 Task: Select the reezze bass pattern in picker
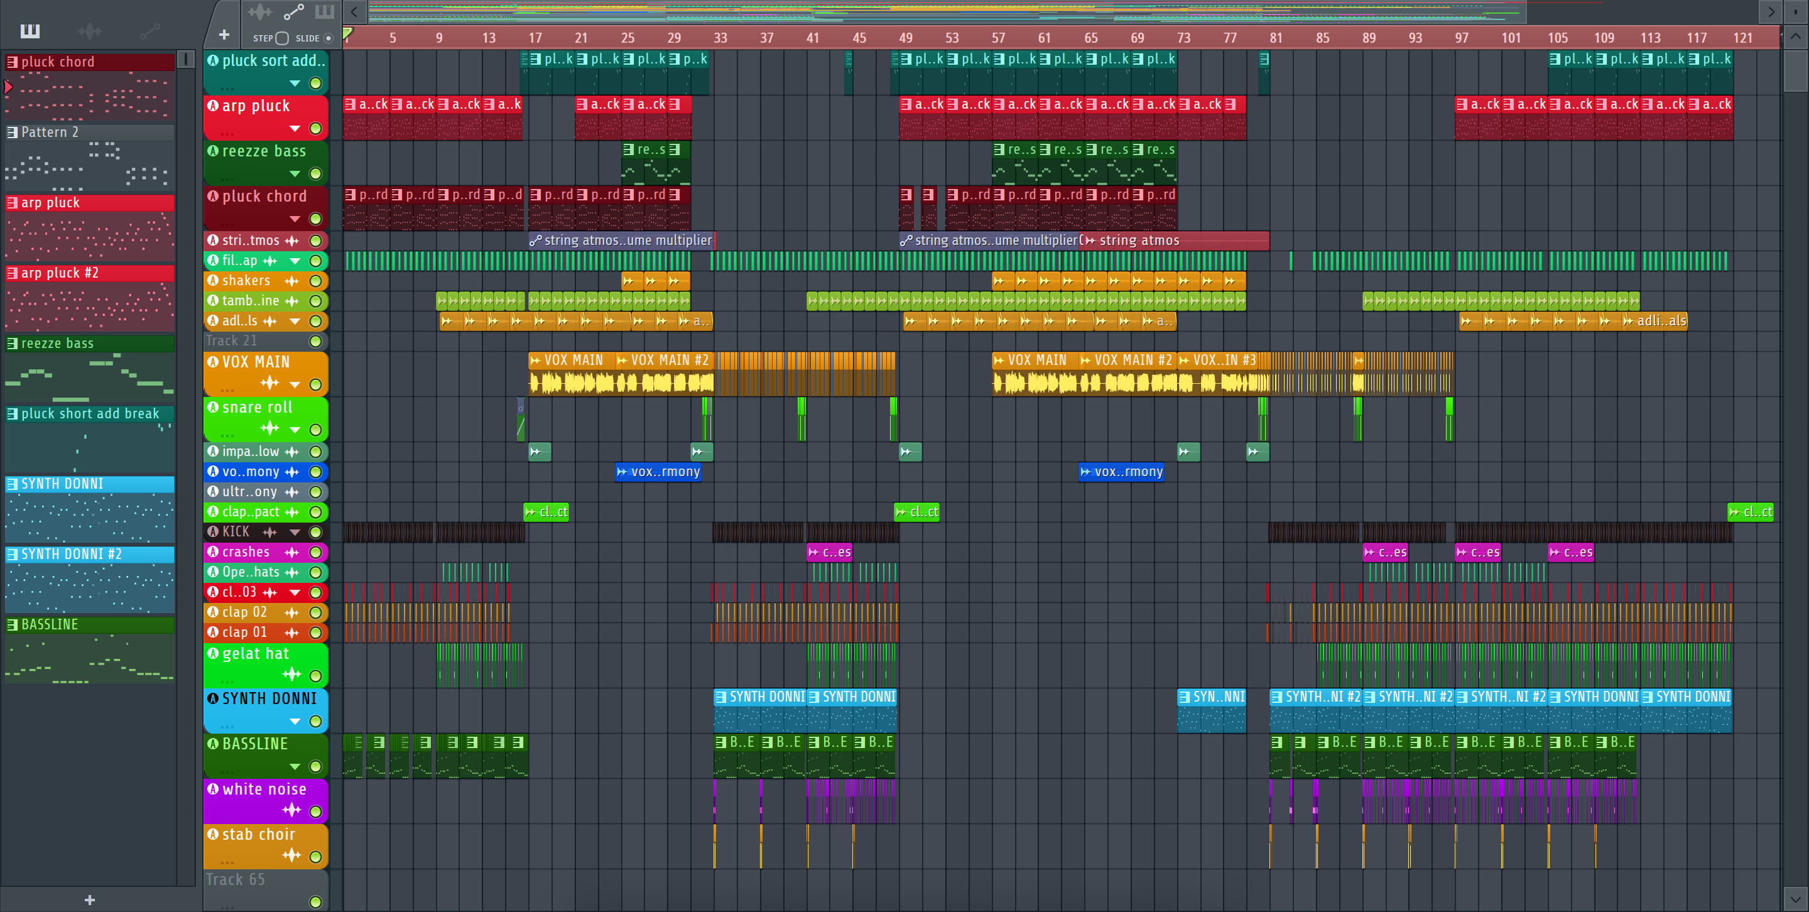tap(58, 344)
